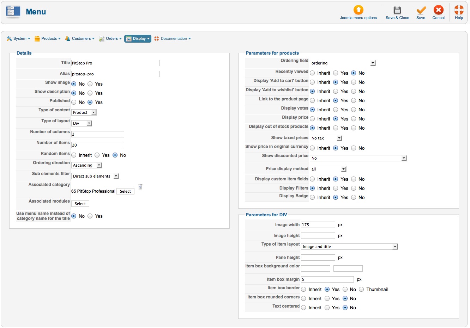Set Published to No

74,103
